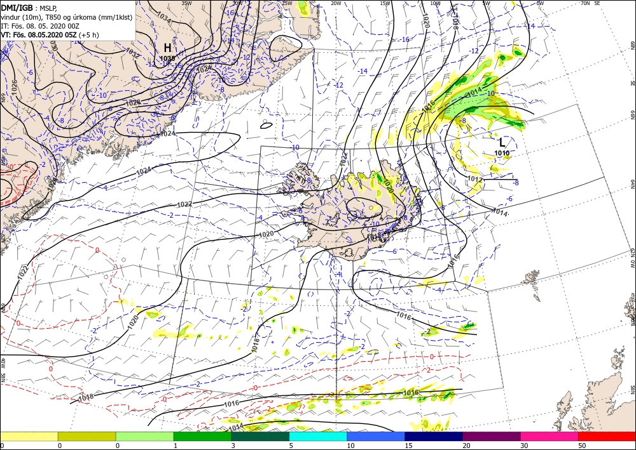Click the '25W' longitude label

coord(286,3)
